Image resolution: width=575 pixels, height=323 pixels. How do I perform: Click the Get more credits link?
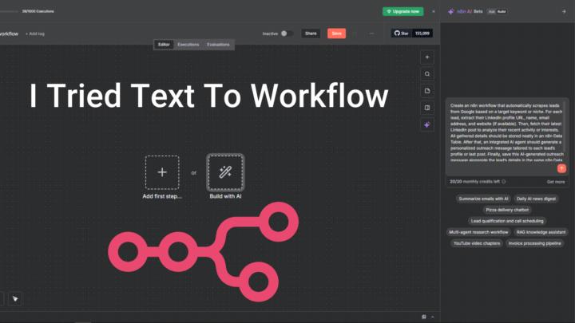[x=556, y=182]
